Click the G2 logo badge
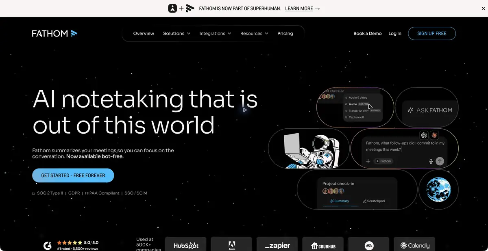The image size is (488, 251). point(48,245)
